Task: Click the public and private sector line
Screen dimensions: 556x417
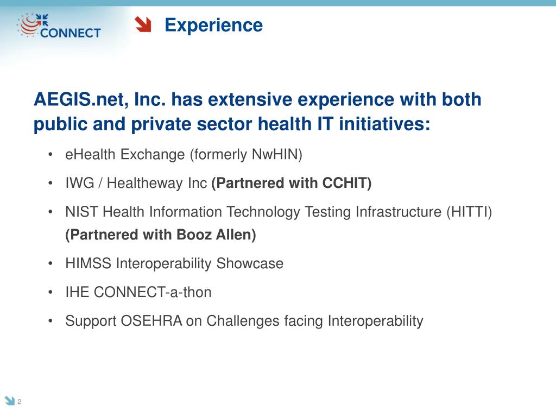Action: (x=232, y=124)
